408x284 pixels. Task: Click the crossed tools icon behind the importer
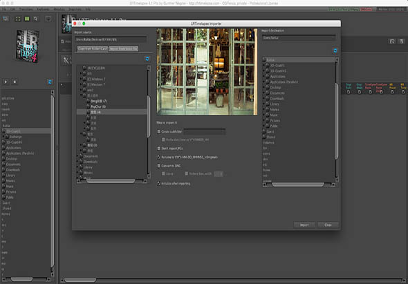click(66, 61)
